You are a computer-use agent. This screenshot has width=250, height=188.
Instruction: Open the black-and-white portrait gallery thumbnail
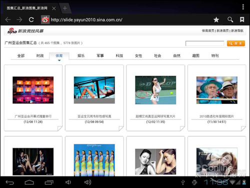coord(155,162)
